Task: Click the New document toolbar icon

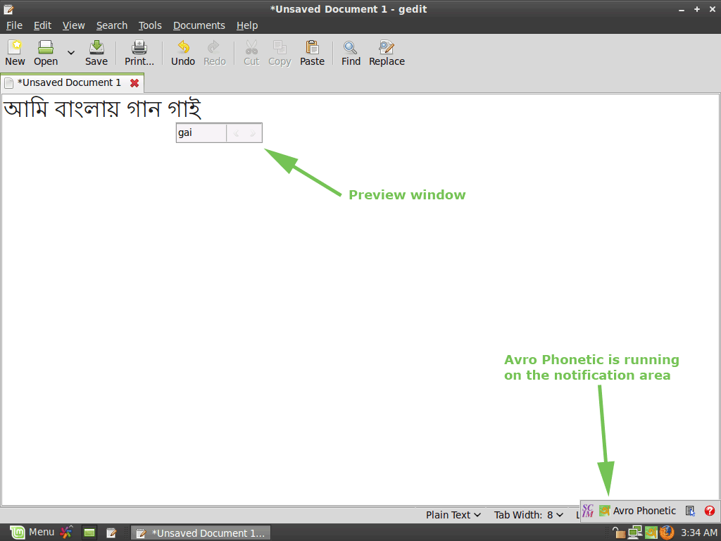Action: tap(15, 48)
